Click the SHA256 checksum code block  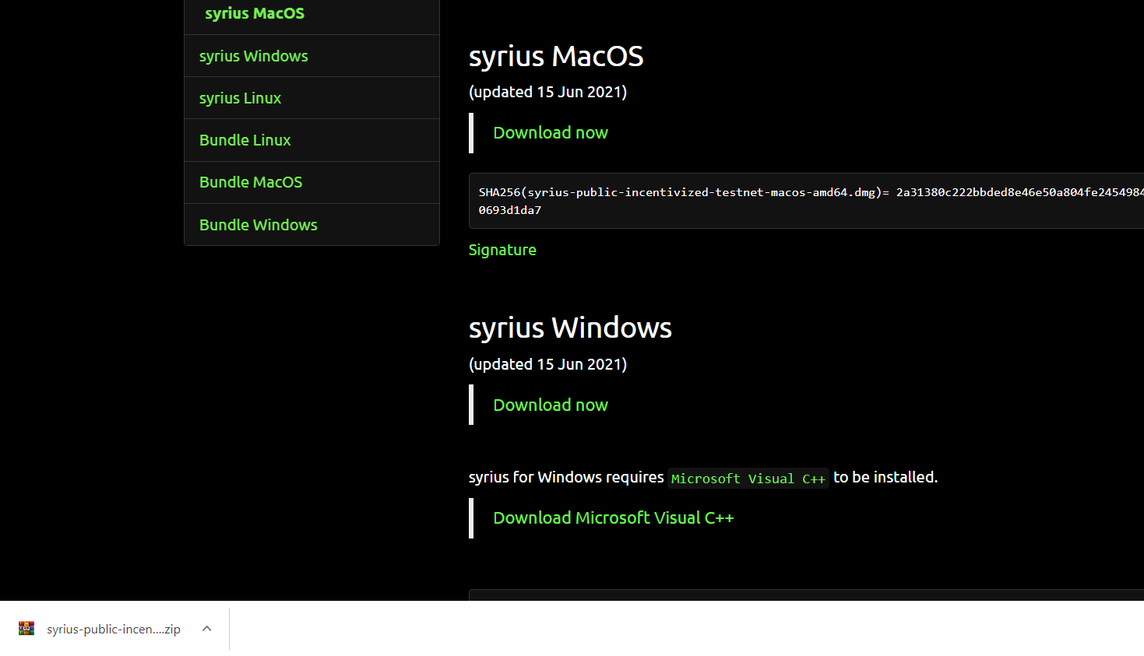point(806,201)
